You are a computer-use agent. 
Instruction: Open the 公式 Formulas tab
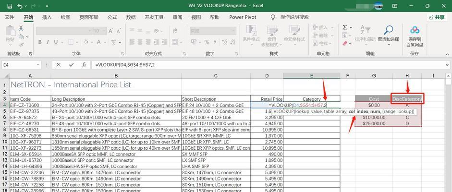[112, 17]
